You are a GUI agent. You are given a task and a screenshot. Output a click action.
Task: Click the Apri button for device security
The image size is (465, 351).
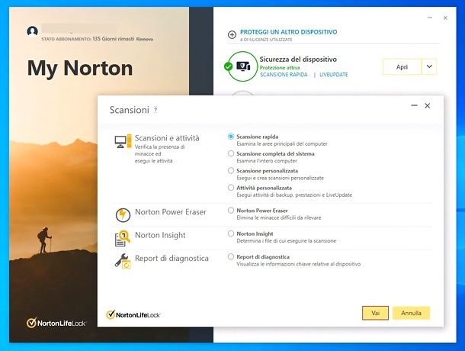tap(402, 66)
